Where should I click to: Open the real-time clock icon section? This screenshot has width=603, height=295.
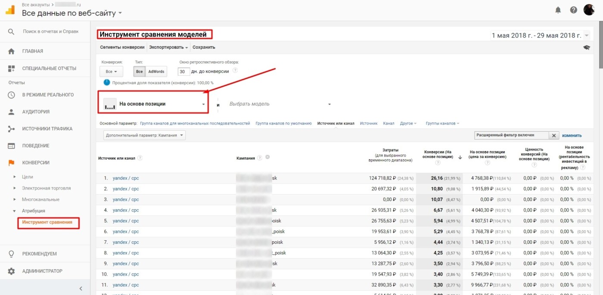pyautogui.click(x=12, y=95)
